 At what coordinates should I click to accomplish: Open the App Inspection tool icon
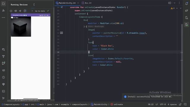[x=4, y=50]
